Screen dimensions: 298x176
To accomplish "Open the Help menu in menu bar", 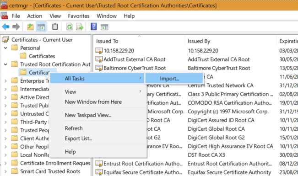I will coord(129,16).
